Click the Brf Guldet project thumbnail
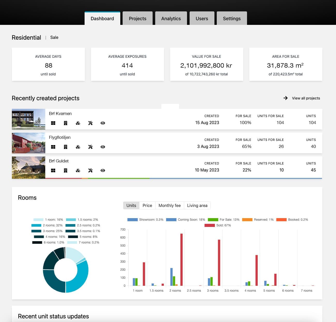336x322 pixels. [x=28, y=167]
